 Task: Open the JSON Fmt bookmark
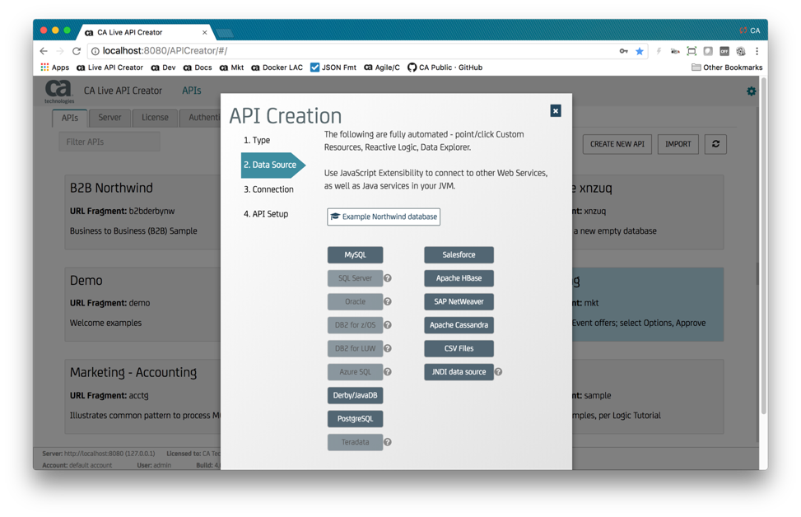tap(333, 68)
